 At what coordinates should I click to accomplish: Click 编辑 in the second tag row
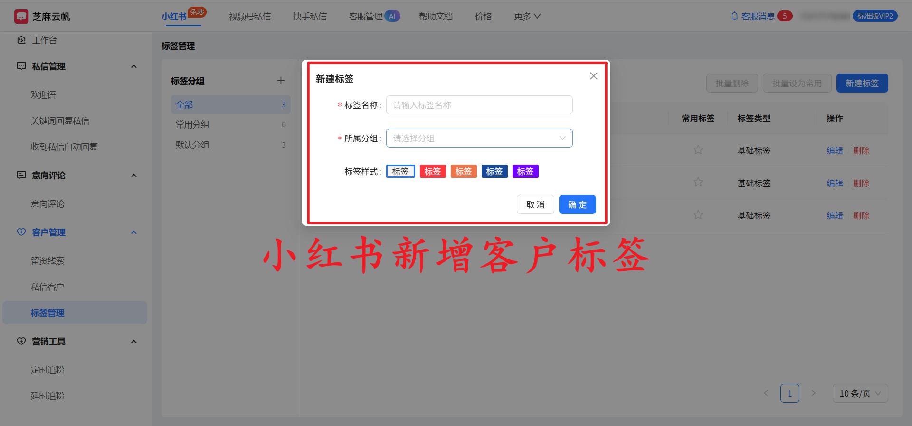click(835, 183)
